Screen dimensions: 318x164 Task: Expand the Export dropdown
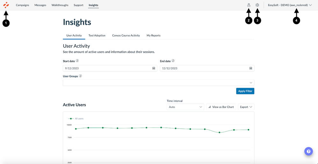[x=246, y=107]
